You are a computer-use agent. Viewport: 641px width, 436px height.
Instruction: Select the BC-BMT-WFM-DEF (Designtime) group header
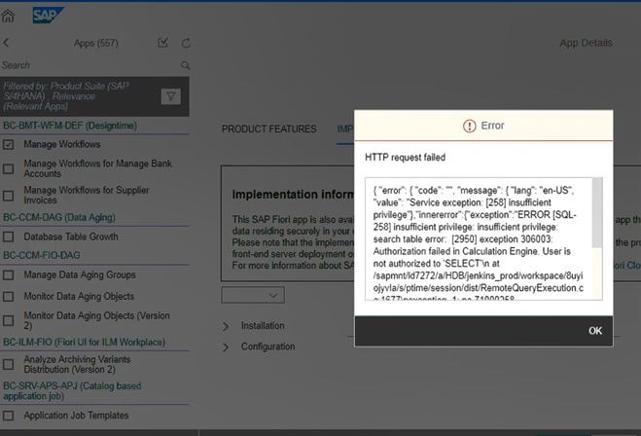click(x=70, y=126)
